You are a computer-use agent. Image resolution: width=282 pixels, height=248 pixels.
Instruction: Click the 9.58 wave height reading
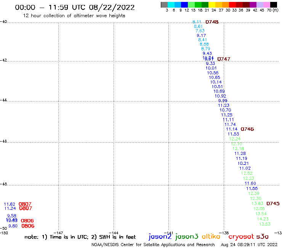point(12,216)
